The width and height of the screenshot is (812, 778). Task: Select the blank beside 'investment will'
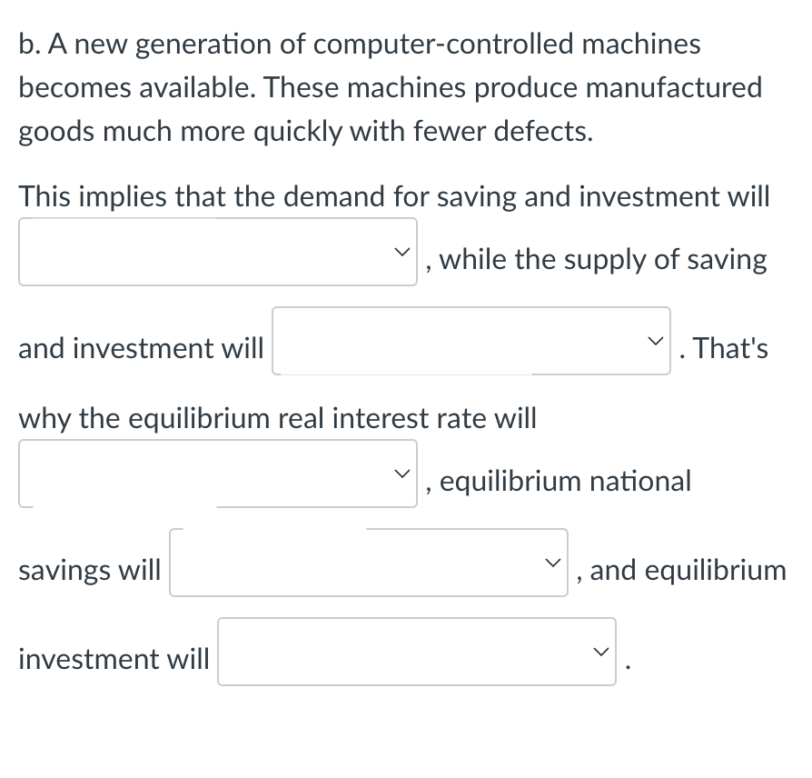(416, 651)
